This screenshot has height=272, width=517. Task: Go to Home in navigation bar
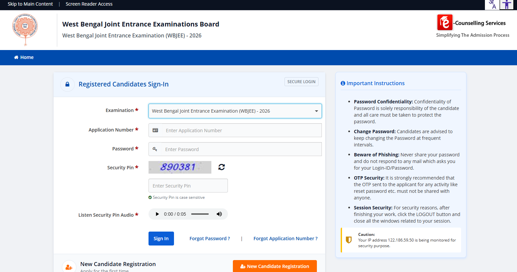click(x=24, y=57)
